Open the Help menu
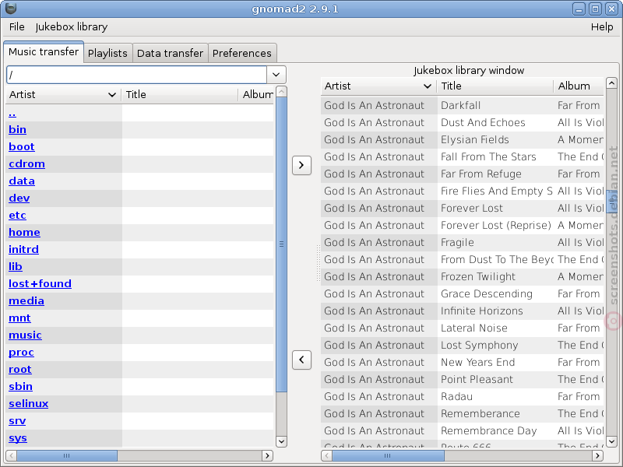The height and width of the screenshot is (467, 623). (602, 26)
